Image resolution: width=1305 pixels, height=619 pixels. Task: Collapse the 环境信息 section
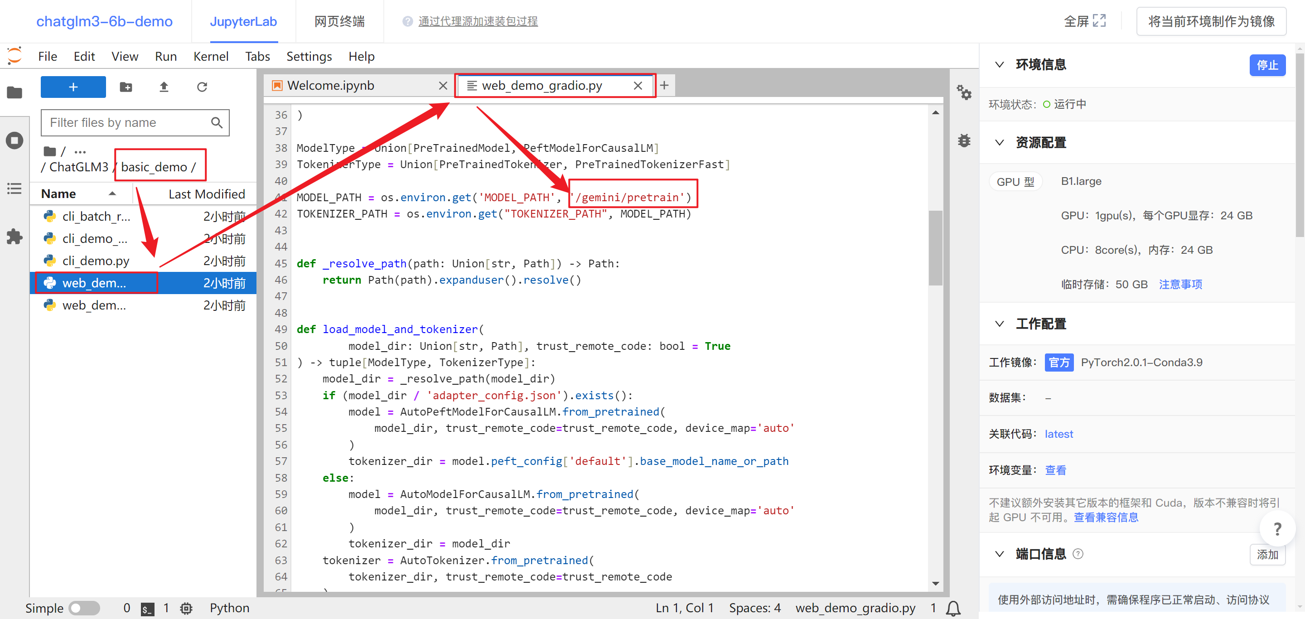999,64
